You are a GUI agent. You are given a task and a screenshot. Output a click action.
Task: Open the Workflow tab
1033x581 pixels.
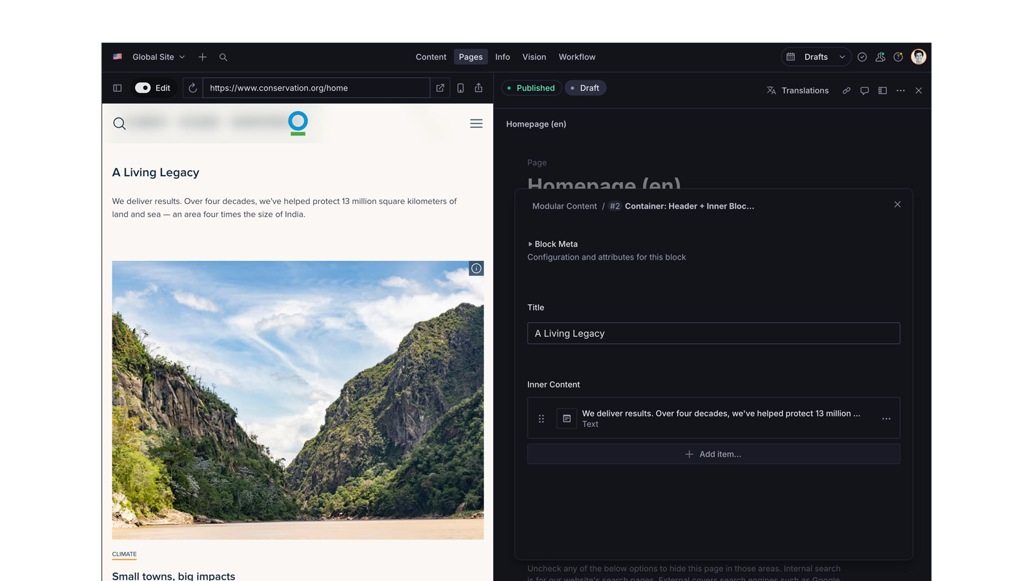coord(577,57)
